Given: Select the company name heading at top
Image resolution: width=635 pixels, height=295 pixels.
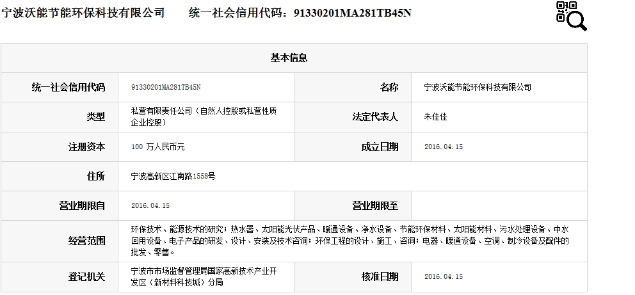Looking at the screenshot, I should point(83,13).
